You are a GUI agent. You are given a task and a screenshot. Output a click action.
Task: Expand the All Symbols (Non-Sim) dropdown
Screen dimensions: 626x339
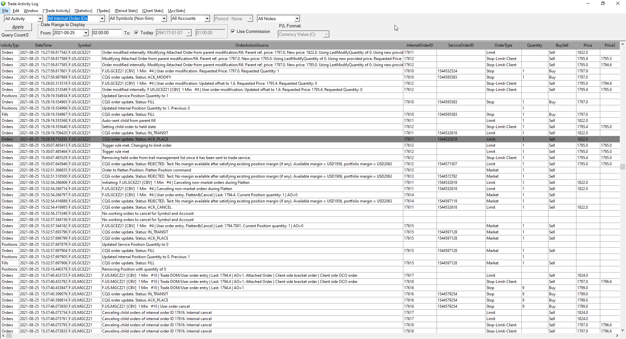point(164,19)
